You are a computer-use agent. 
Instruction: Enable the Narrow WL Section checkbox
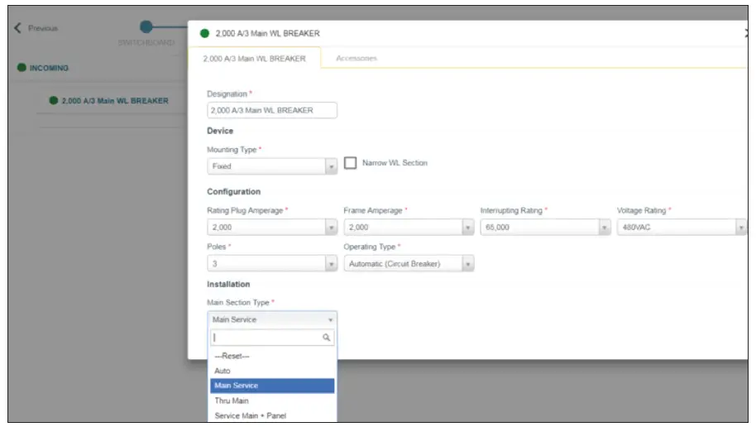[350, 164]
